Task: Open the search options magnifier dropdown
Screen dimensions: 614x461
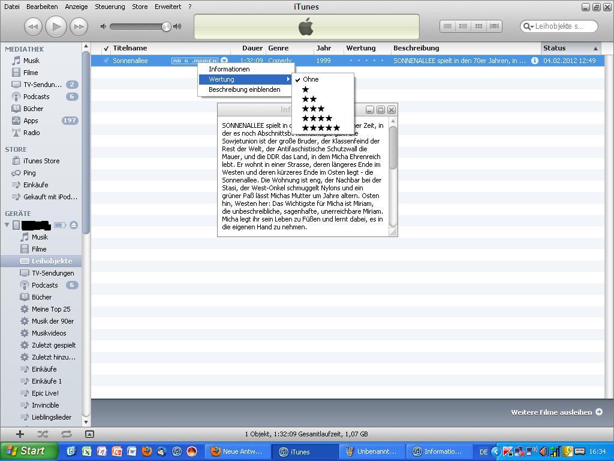Action: coord(528,26)
